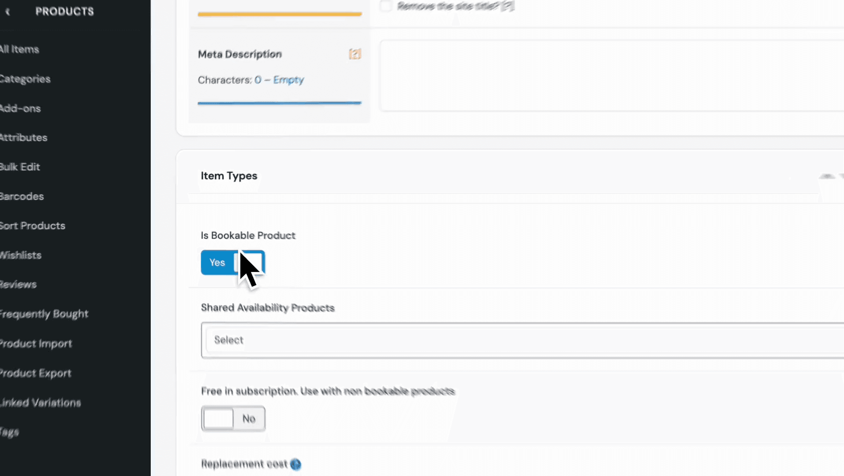The image size is (844, 476).
Task: Open the Reviews section
Action: [18, 285]
